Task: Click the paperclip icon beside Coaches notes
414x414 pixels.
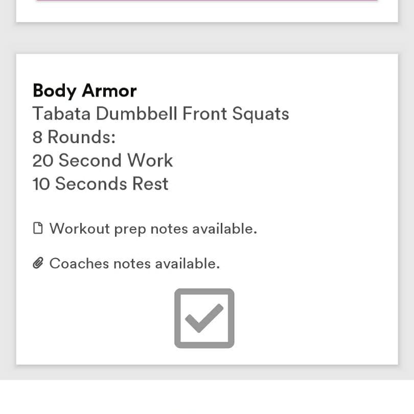Action: (x=38, y=263)
